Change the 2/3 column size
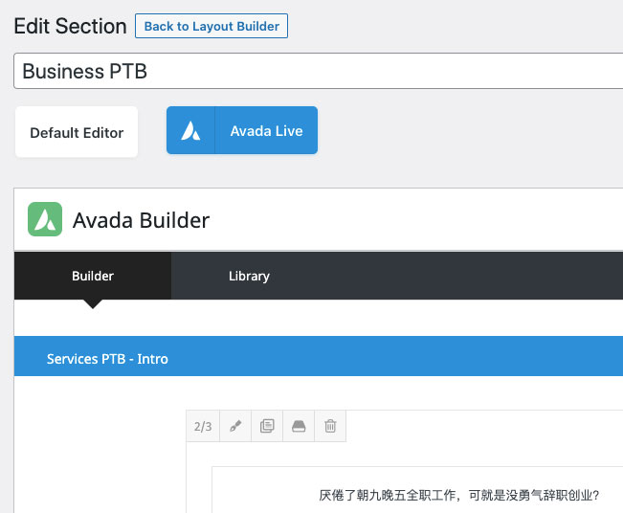The image size is (623, 513). point(203,426)
